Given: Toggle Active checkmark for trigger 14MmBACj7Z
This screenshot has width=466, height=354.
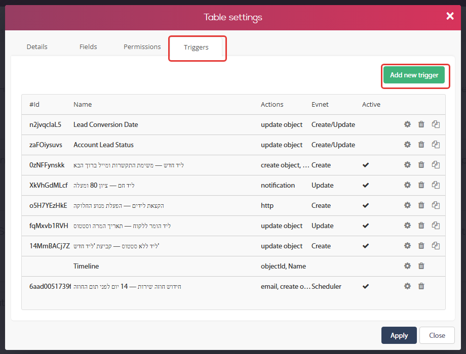Looking at the screenshot, I should (x=366, y=246).
